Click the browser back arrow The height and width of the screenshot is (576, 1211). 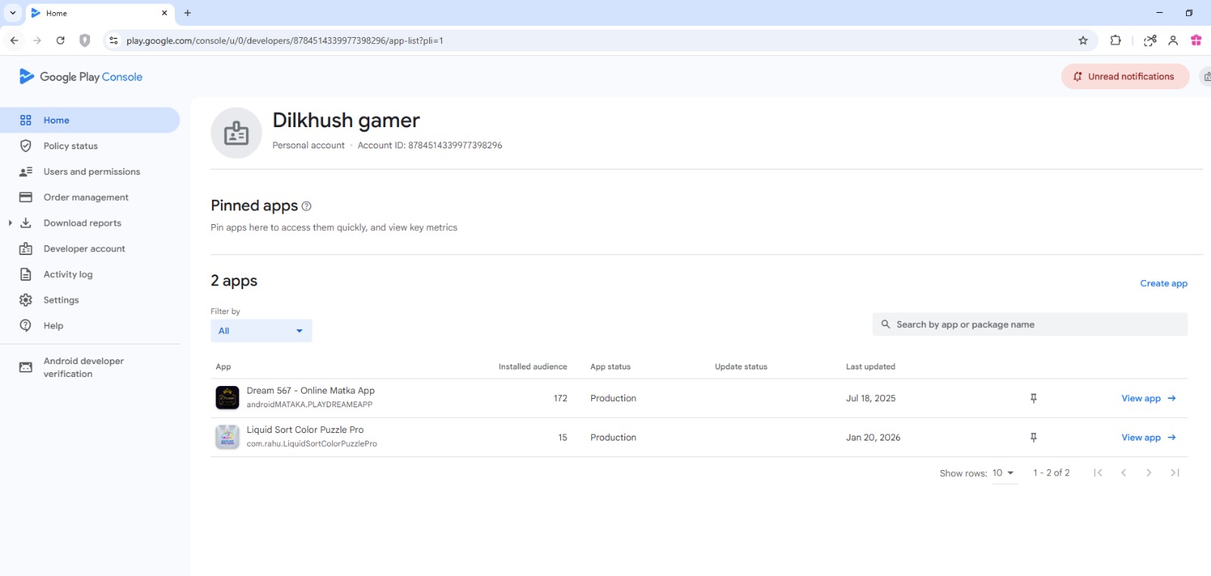click(x=14, y=41)
